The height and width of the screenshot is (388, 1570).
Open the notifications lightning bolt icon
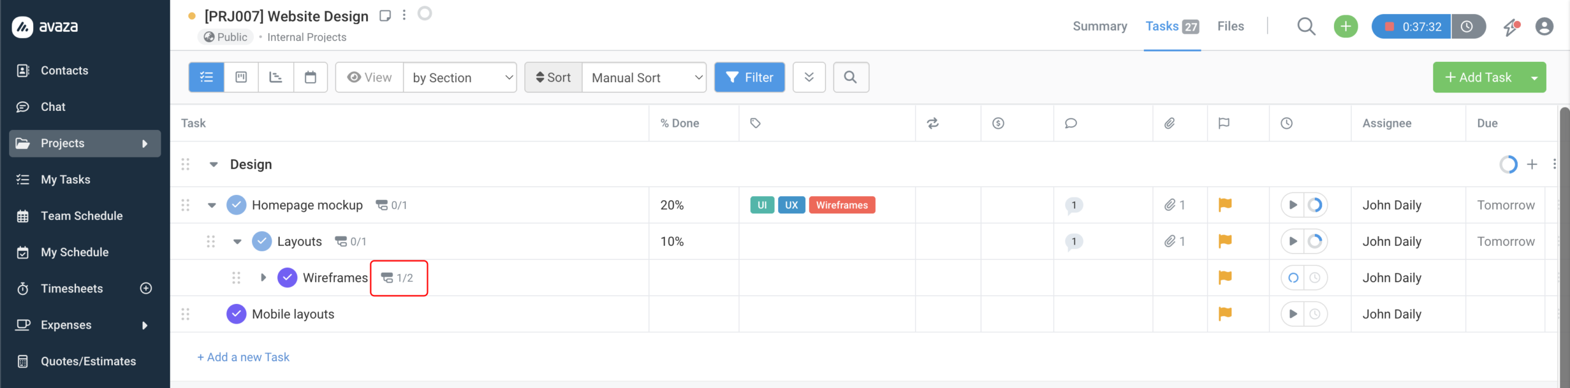(x=1511, y=26)
